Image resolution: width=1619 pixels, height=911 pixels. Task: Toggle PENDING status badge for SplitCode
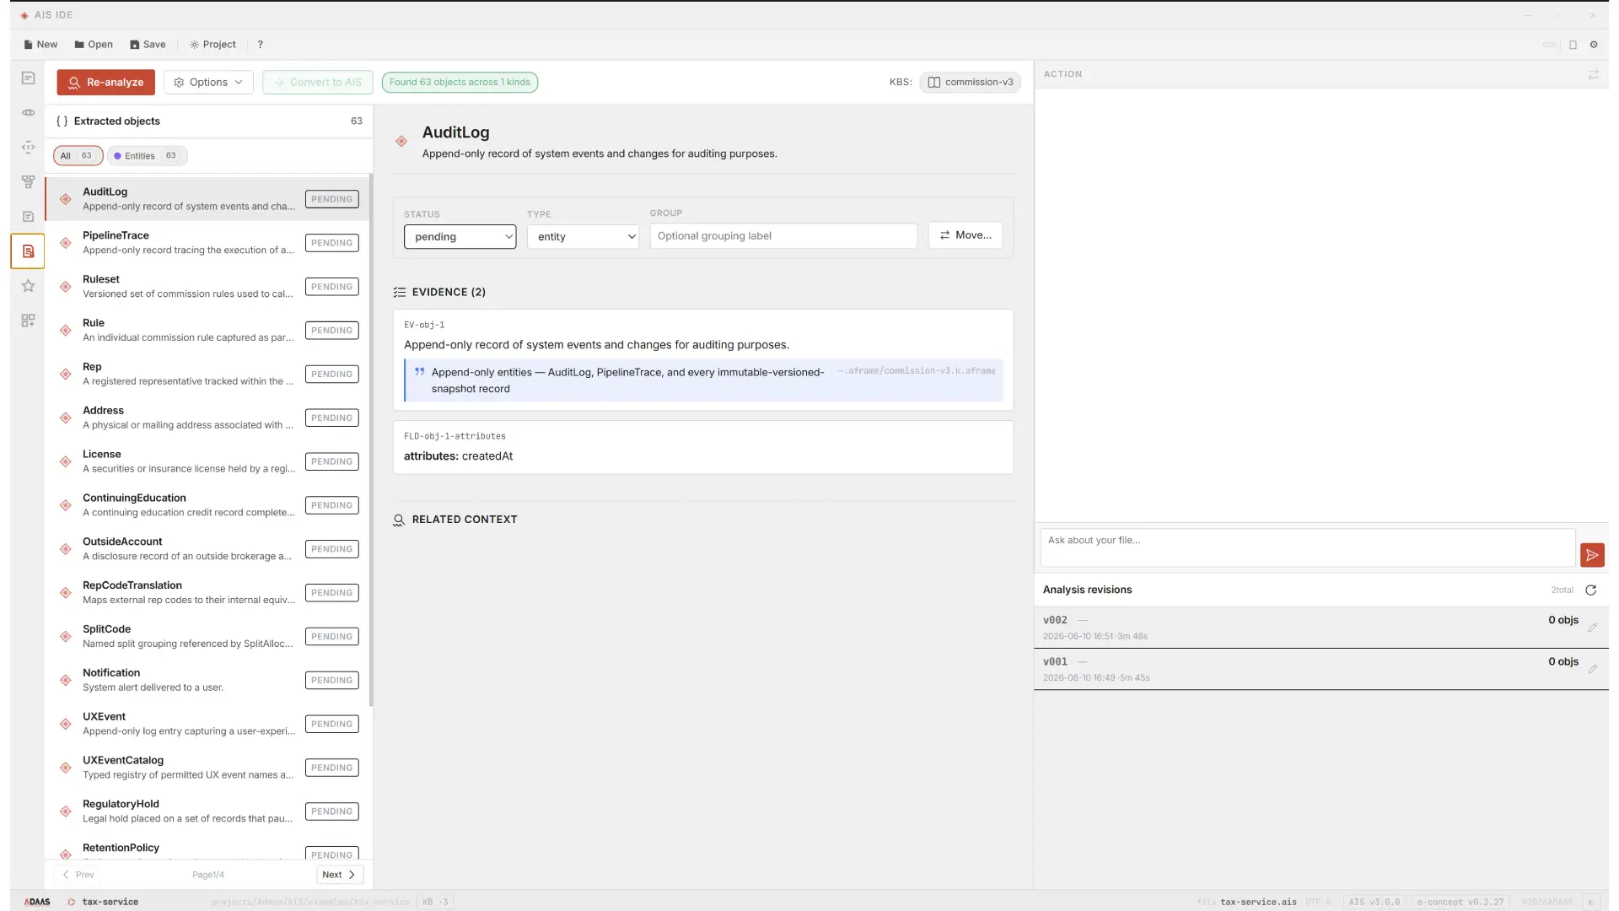[331, 637]
